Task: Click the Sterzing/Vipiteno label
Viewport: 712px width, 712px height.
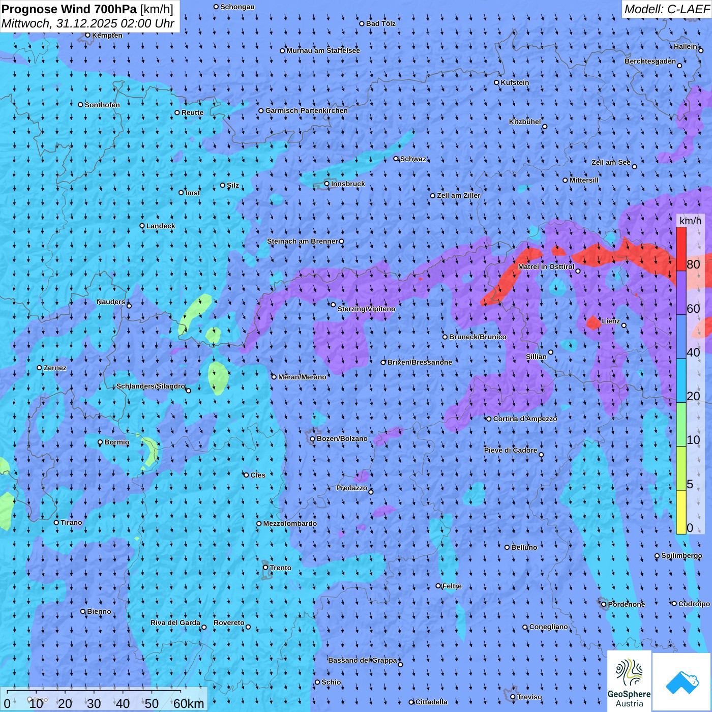Action: click(x=366, y=309)
